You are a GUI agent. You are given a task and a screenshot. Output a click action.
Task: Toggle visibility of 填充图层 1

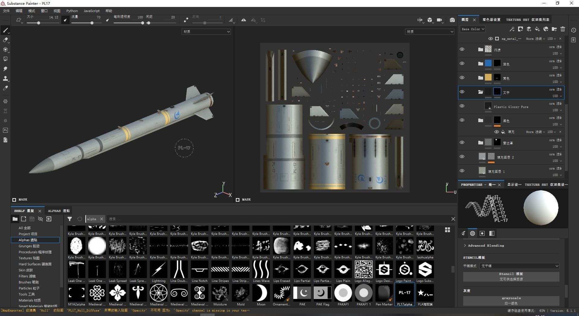click(462, 171)
